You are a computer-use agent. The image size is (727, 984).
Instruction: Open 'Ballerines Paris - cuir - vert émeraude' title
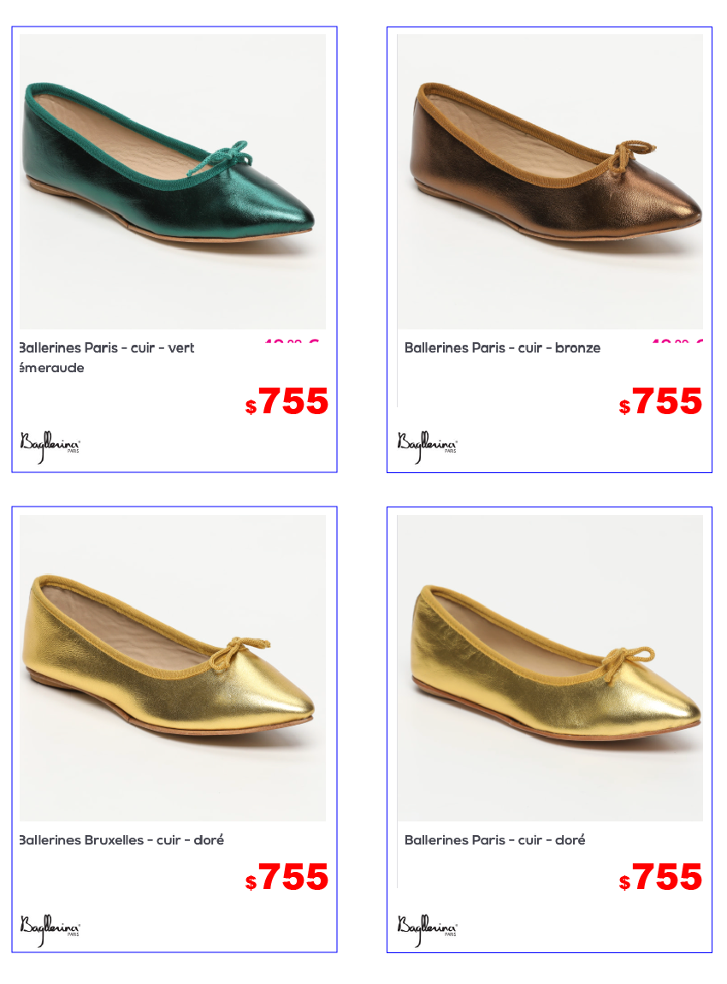point(107,357)
